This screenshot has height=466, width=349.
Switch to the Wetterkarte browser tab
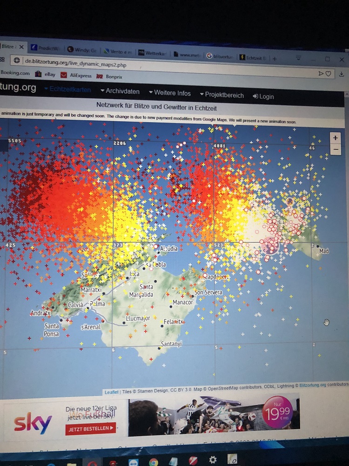click(x=153, y=54)
